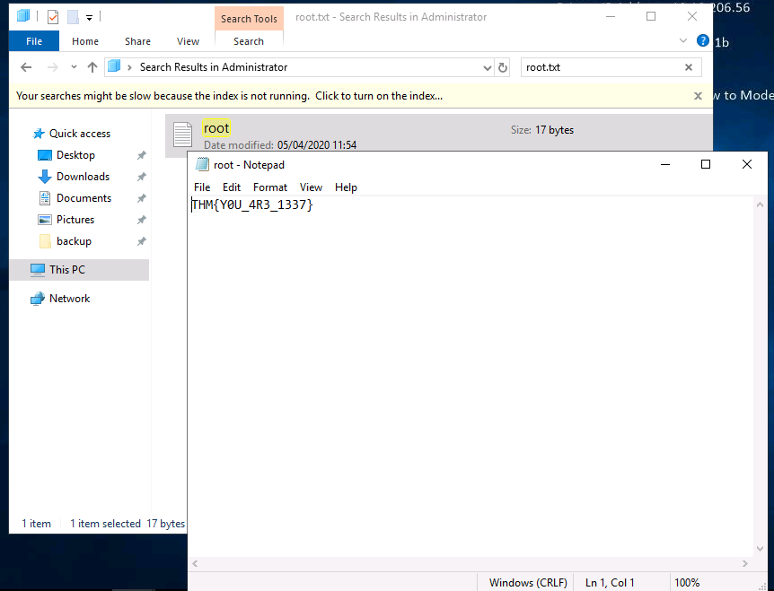Screen dimensions: 774x591
Task: Open the root file icon in results
Action: pyautogui.click(x=183, y=135)
